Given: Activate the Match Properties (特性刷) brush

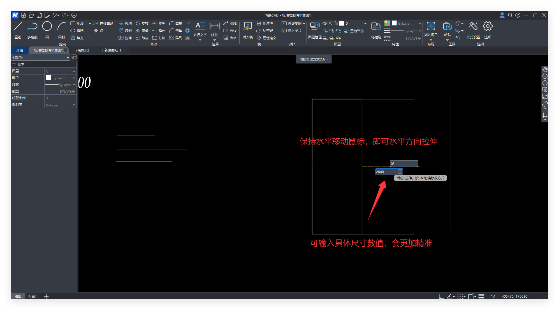Looking at the screenshot, I should [376, 27].
